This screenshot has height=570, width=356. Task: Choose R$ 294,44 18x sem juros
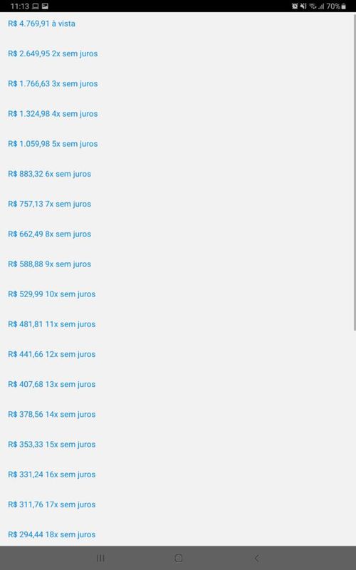click(x=51, y=535)
